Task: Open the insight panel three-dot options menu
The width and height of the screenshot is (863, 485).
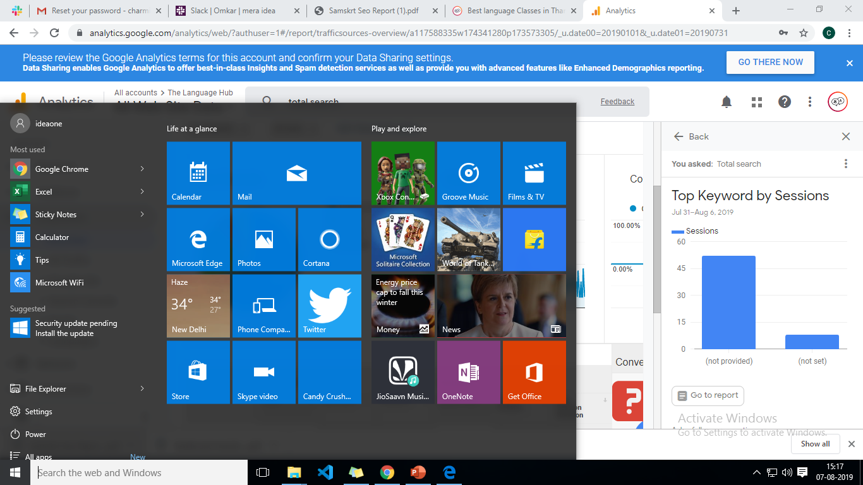Action: (x=846, y=164)
